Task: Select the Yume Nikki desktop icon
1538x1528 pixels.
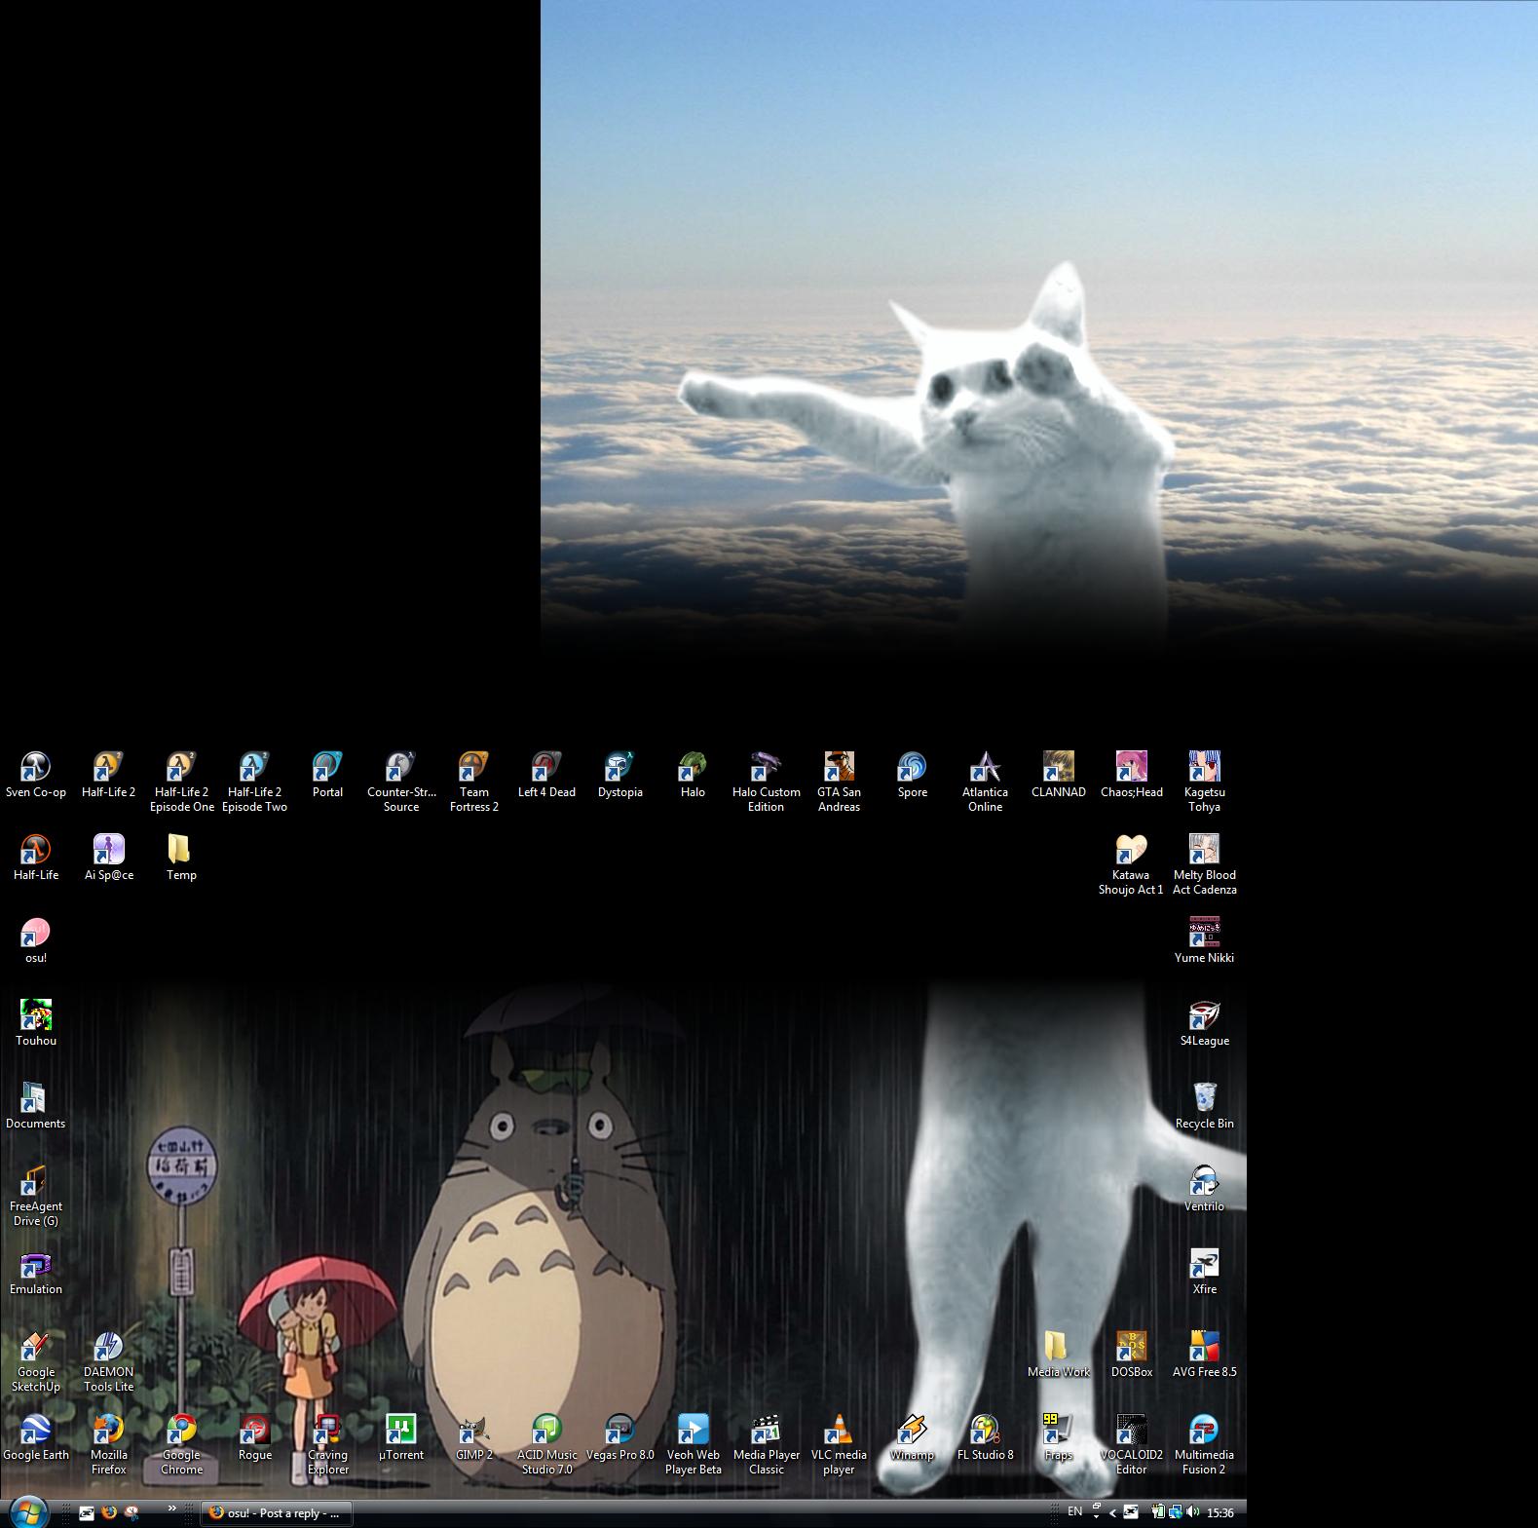Action: pos(1205,940)
